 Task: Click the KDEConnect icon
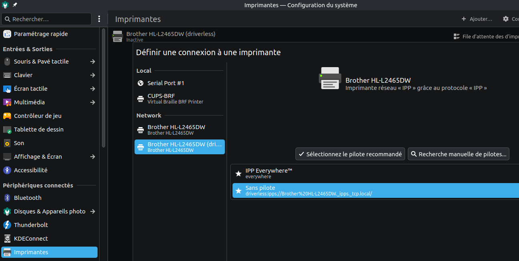pos(7,239)
